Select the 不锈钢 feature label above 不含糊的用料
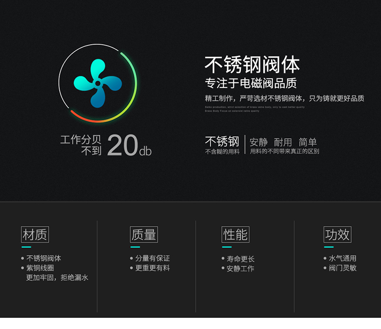The width and height of the screenshot is (381, 329). (x=222, y=142)
